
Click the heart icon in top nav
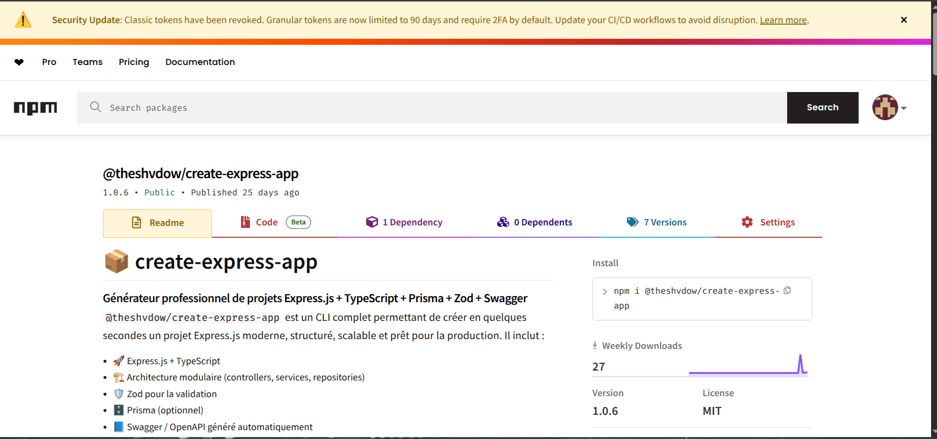19,62
